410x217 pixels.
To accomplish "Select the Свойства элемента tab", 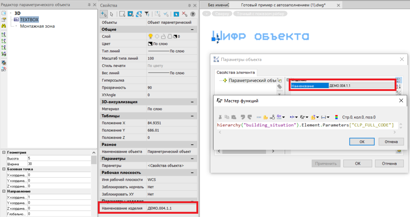I will pyautogui.click(x=235, y=72).
